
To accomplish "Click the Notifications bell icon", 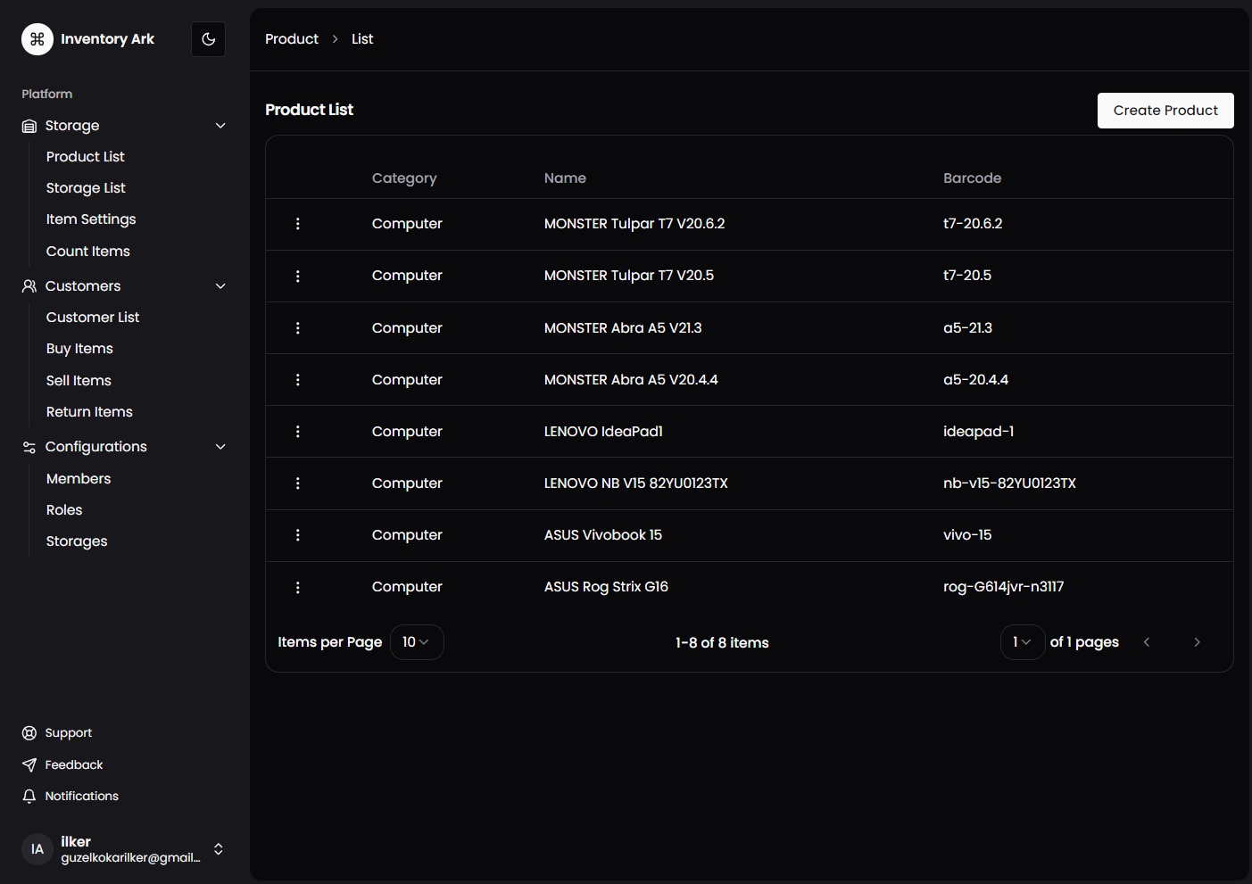I will pos(29,797).
